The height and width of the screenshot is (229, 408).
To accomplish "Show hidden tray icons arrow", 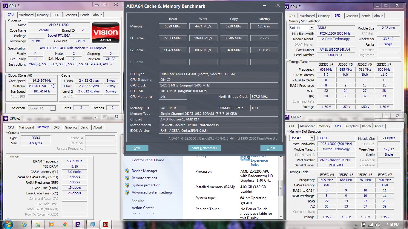I will click(357, 225).
